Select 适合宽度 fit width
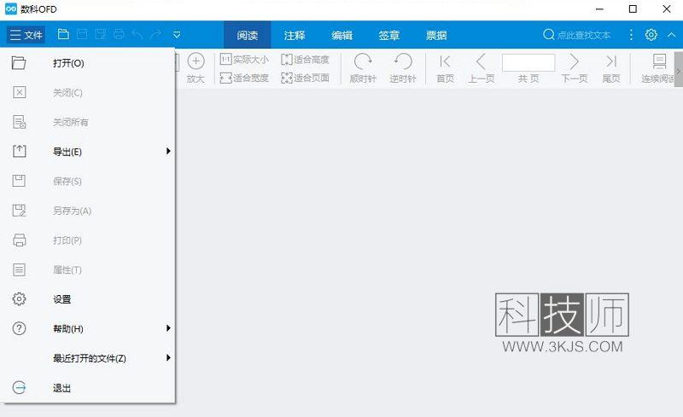 pos(244,78)
